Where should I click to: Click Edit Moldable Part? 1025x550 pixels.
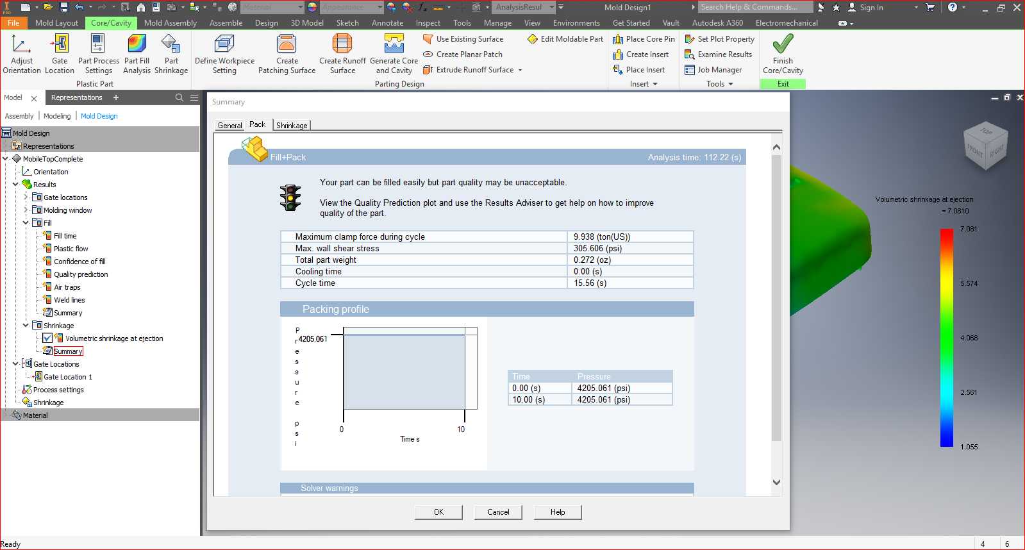click(x=565, y=39)
